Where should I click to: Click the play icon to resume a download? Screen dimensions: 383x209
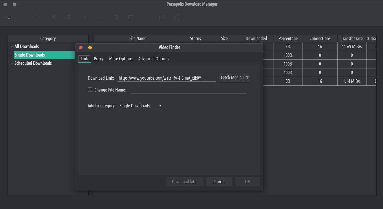tap(39, 17)
